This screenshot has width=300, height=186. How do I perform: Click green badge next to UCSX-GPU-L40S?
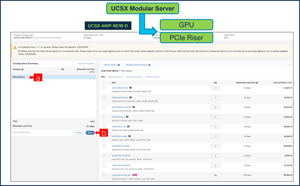tap(129, 136)
